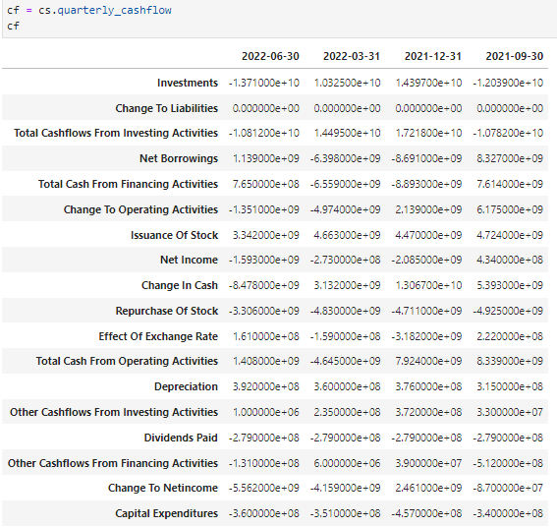Image resolution: width=557 pixels, height=527 pixels.
Task: Click the Change To Netincome row label
Action: click(163, 488)
